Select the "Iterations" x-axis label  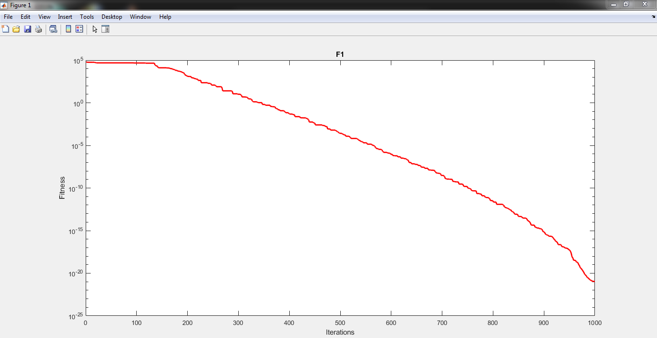340,332
